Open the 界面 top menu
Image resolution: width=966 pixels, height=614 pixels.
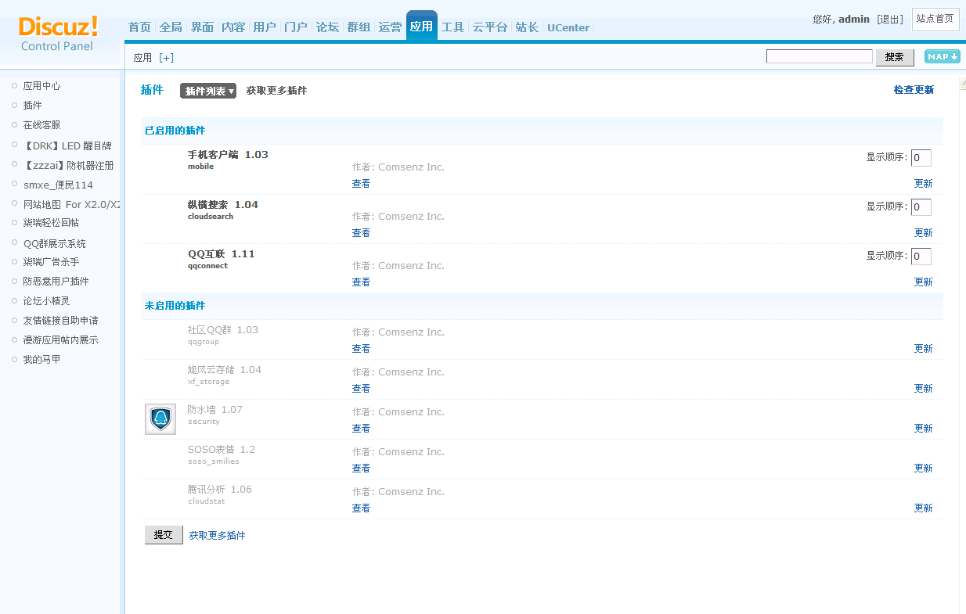click(x=202, y=27)
